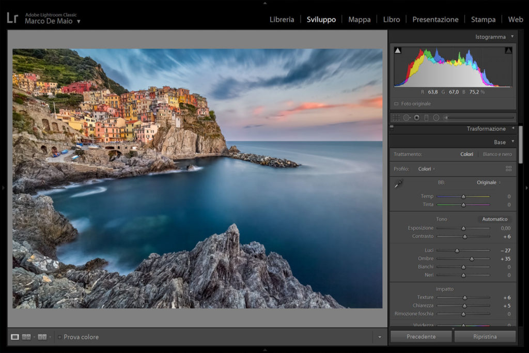The height and width of the screenshot is (353, 529).
Task: Collapse the Istogramma panel
Action: tap(512, 37)
